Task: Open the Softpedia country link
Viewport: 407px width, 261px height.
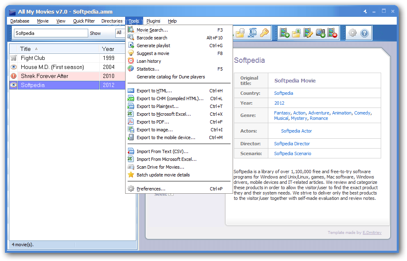Action: pyautogui.click(x=284, y=93)
